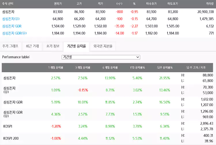This screenshot has width=216, height=145.
Task: Click the 52 주 고가 / 저가 header
Action: pos(196,68)
